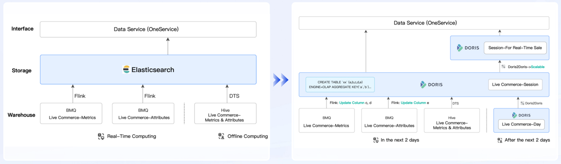Click the "Real-Time Computing" text
Viewport: 561px width, 164px height.
(131, 136)
